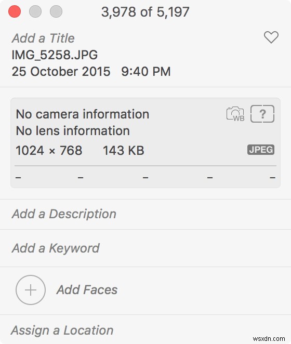Click the plus circle to add faces
Image resolution: width=291 pixels, height=344 pixels.
[x=31, y=290]
